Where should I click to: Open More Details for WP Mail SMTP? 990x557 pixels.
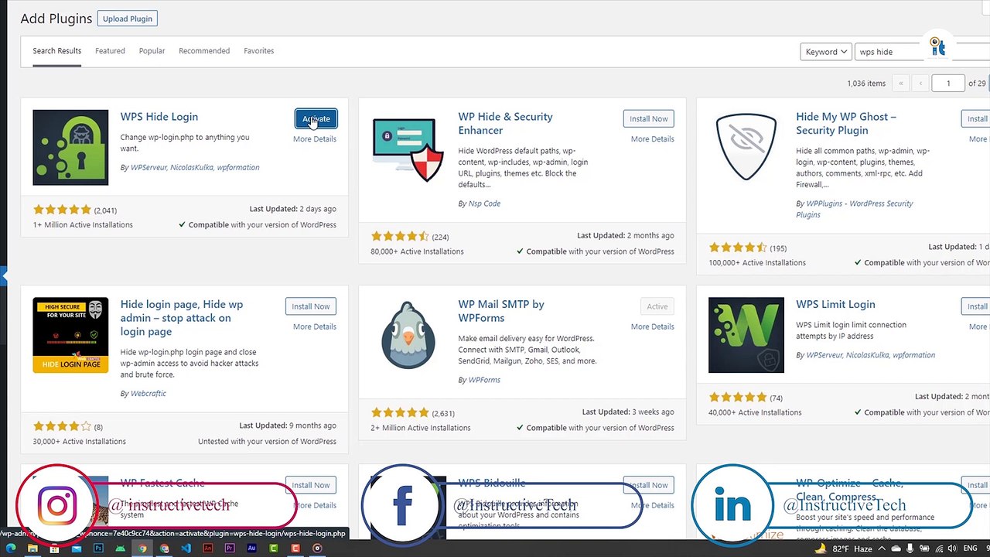click(x=652, y=326)
